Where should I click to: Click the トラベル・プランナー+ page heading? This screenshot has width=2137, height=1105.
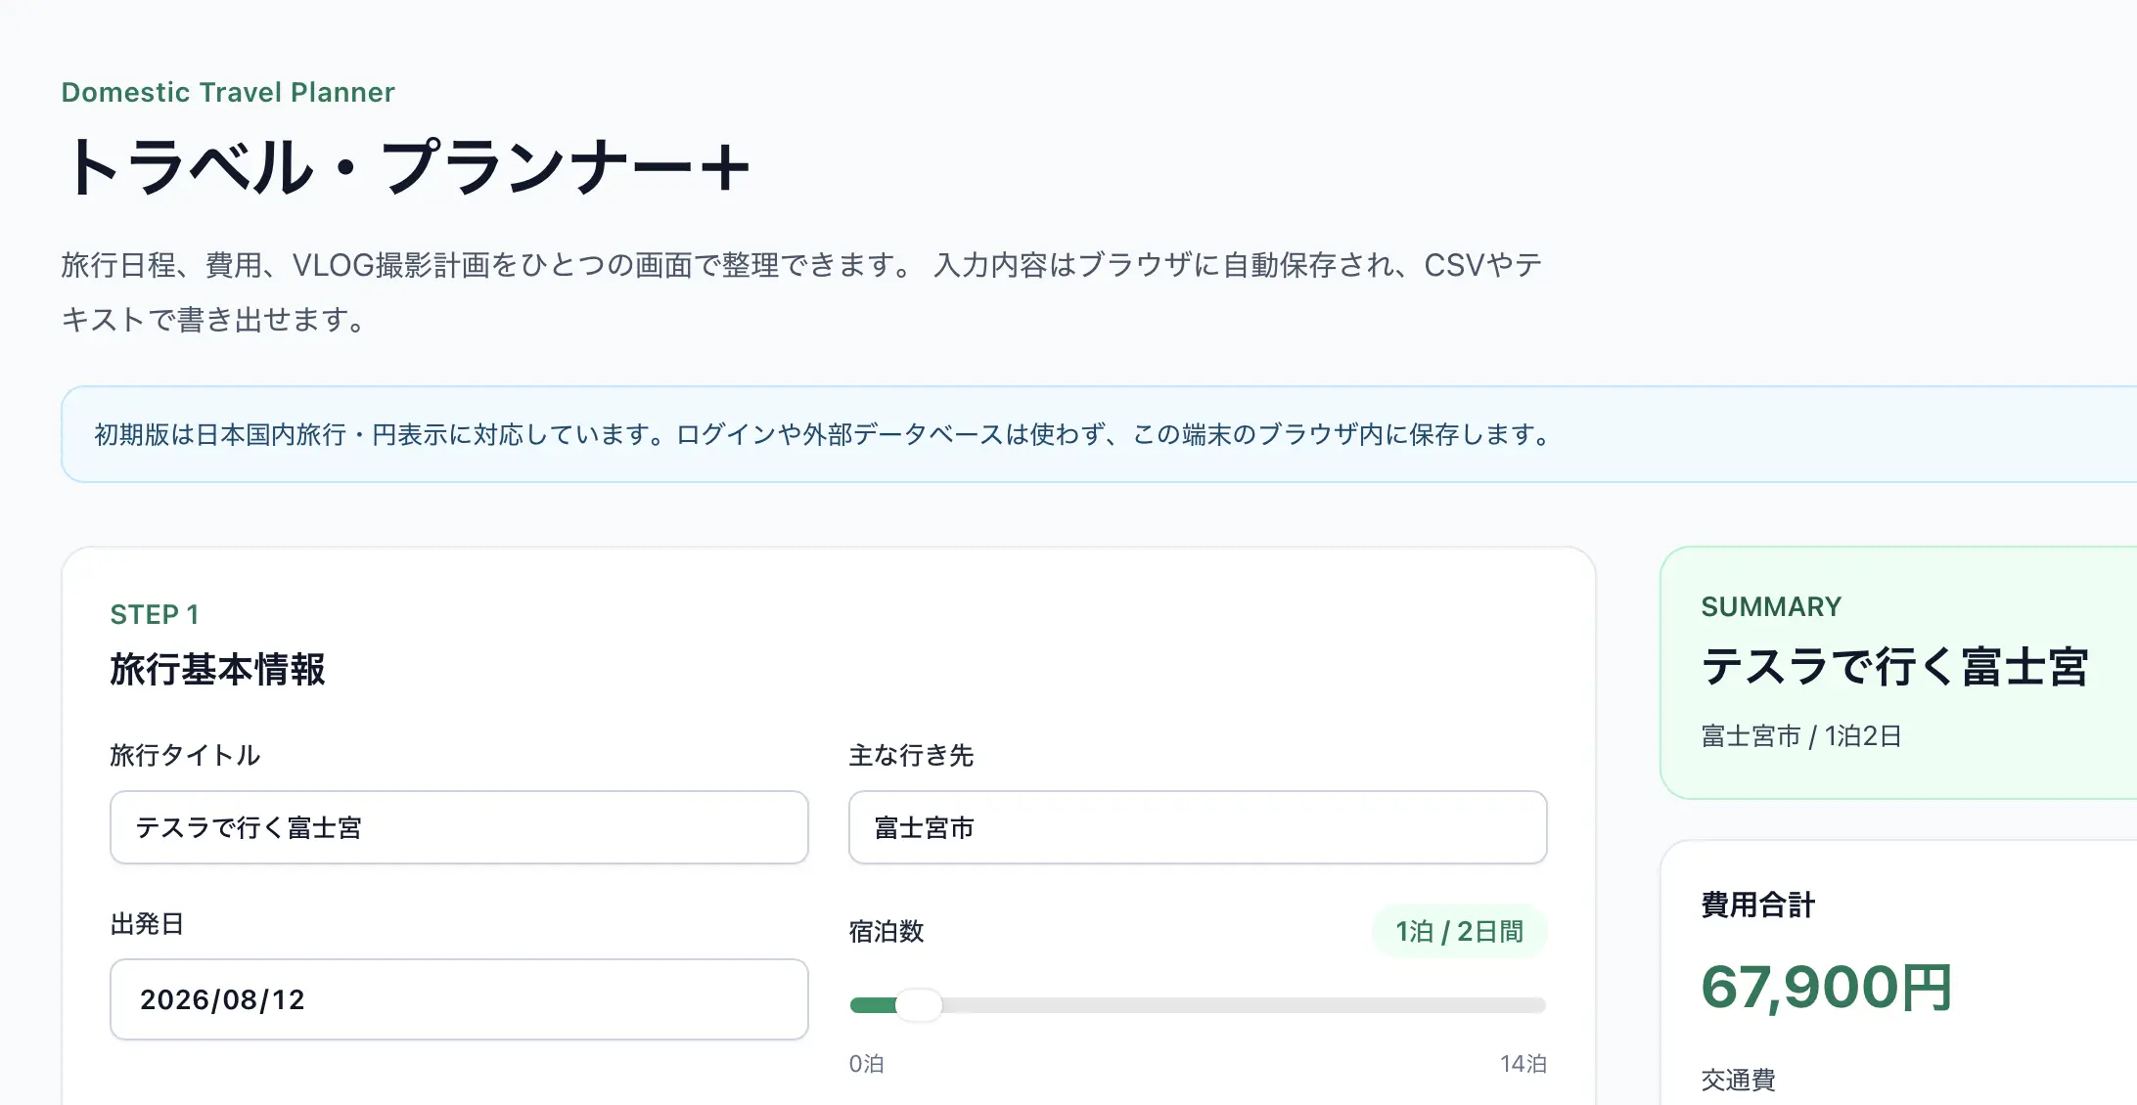point(407,166)
